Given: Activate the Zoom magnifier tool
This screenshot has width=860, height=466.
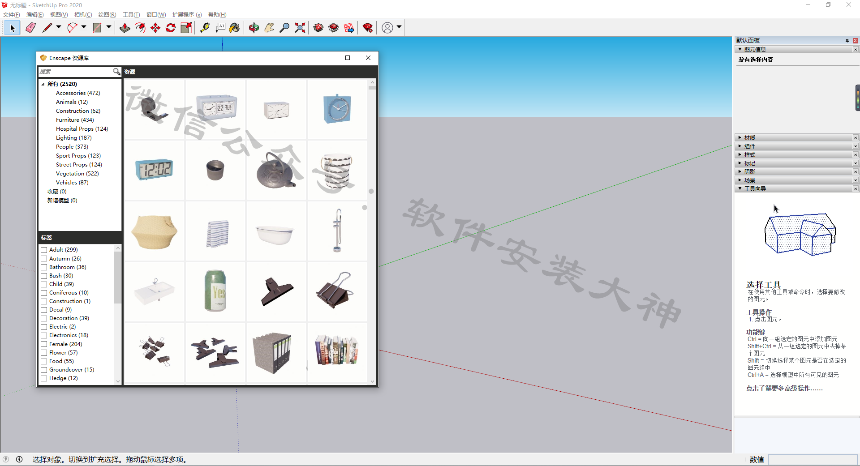Looking at the screenshot, I should pos(284,28).
